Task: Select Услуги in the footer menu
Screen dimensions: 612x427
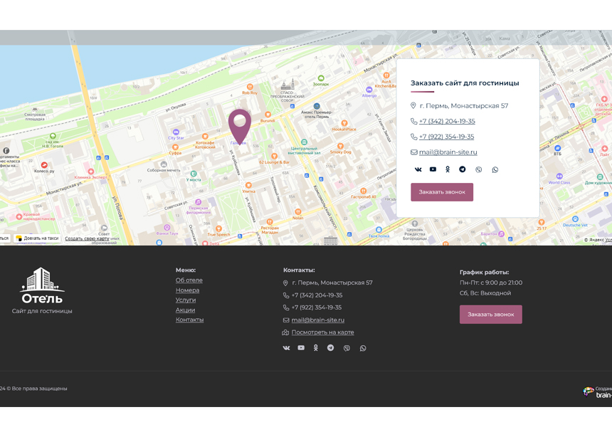Action: [186, 300]
